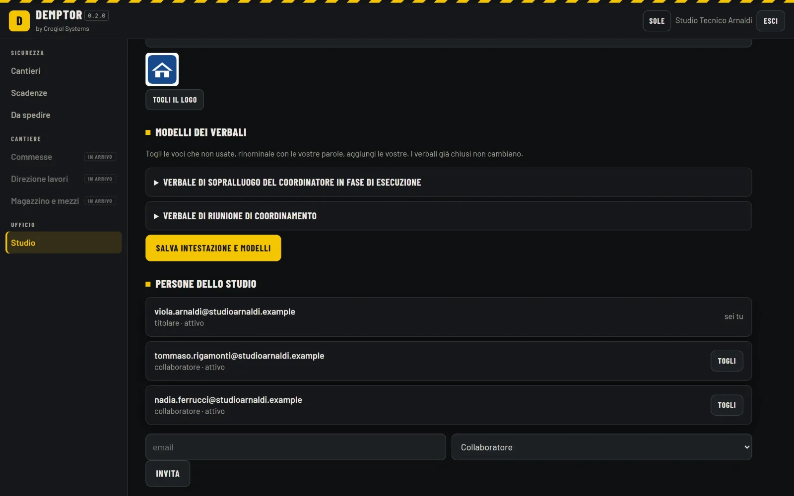794x496 pixels.
Task: Click the 'titolare · attivo' status text
Action: point(179,323)
